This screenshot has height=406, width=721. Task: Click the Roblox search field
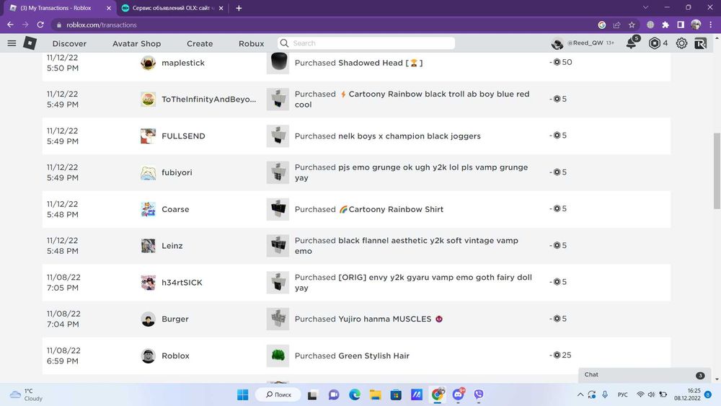[x=366, y=43]
